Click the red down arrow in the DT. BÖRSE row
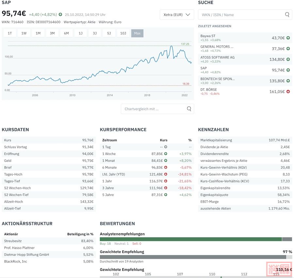 point(288,92)
